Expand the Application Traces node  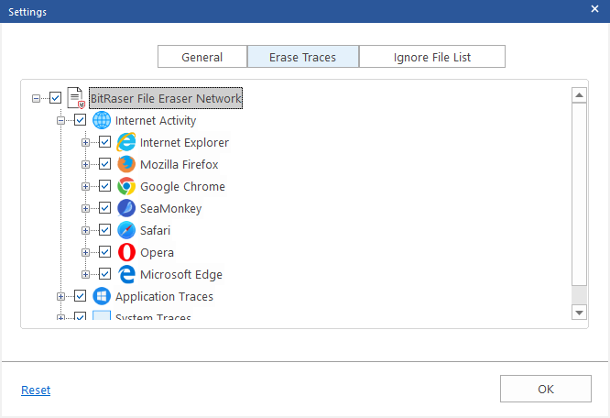(60, 296)
